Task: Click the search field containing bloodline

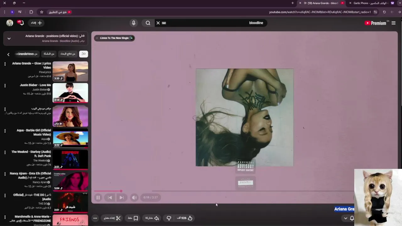Action: [211, 23]
